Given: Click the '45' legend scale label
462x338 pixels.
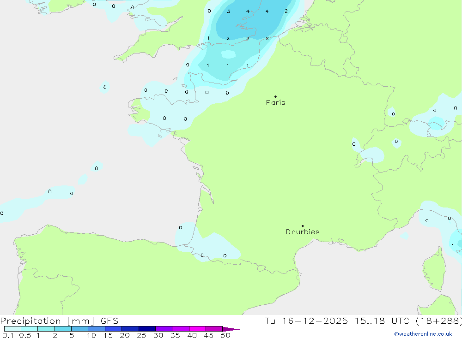Looking at the screenshot, I should (209, 335).
